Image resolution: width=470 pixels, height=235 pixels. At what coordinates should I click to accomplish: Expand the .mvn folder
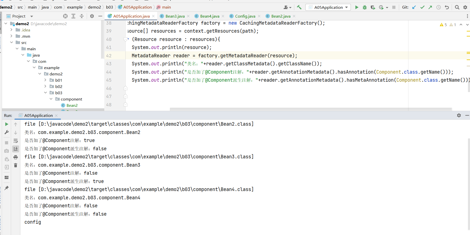coord(11,36)
